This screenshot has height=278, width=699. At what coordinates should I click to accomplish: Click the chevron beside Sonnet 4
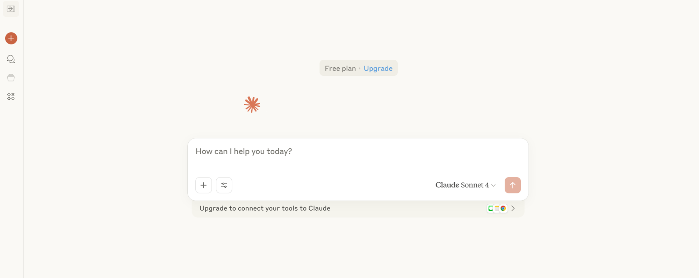(493, 186)
